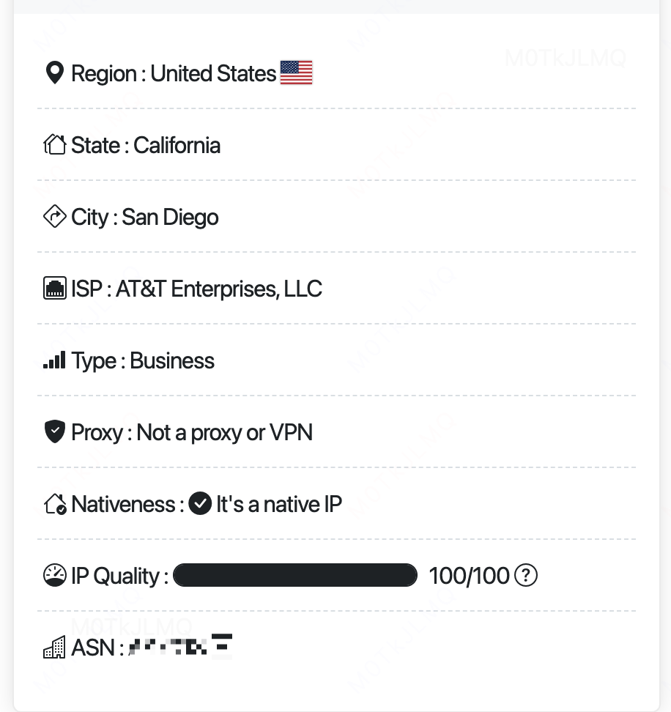
Task: Click the Not a proxy or VPN text
Action: point(225,432)
